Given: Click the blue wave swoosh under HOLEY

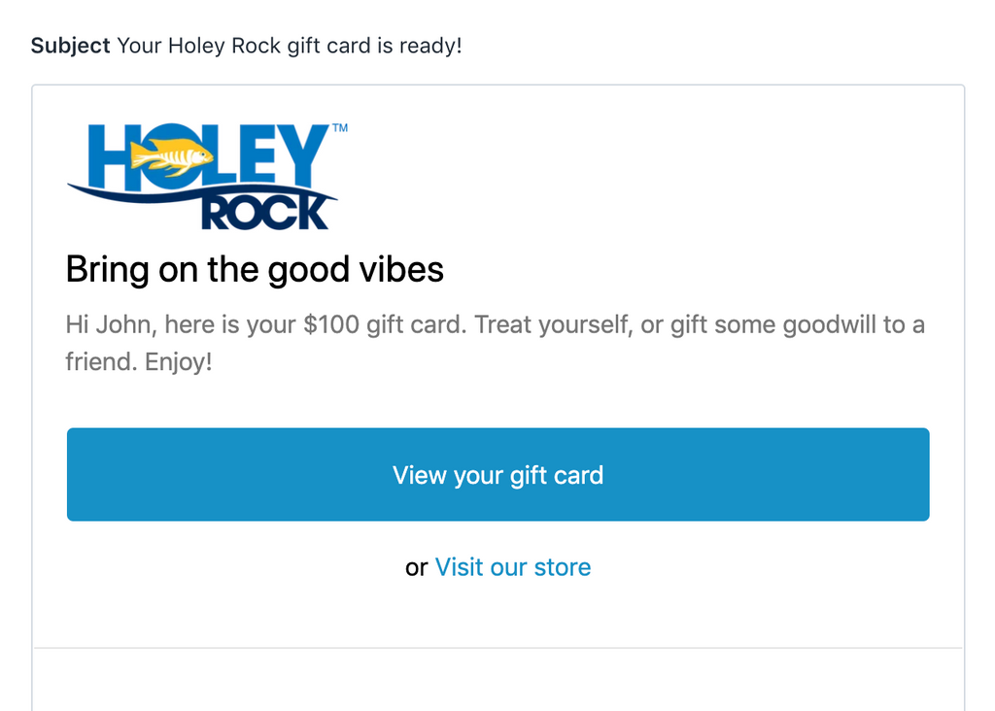Looking at the screenshot, I should tap(202, 192).
